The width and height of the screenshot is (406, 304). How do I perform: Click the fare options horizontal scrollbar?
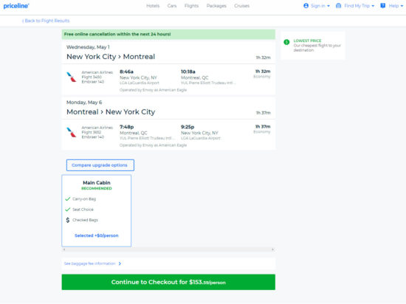(168, 249)
